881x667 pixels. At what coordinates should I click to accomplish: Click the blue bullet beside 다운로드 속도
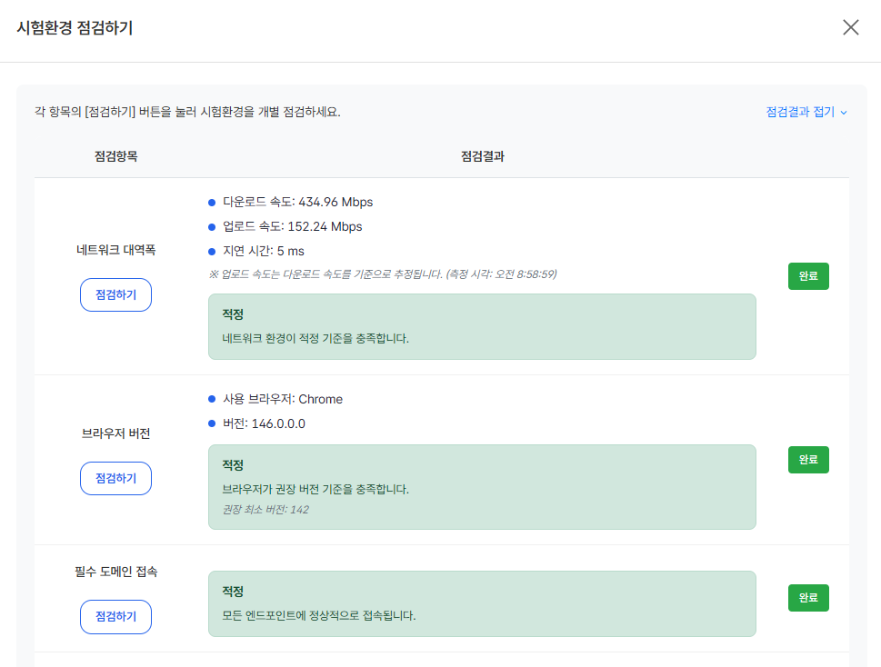tap(210, 202)
